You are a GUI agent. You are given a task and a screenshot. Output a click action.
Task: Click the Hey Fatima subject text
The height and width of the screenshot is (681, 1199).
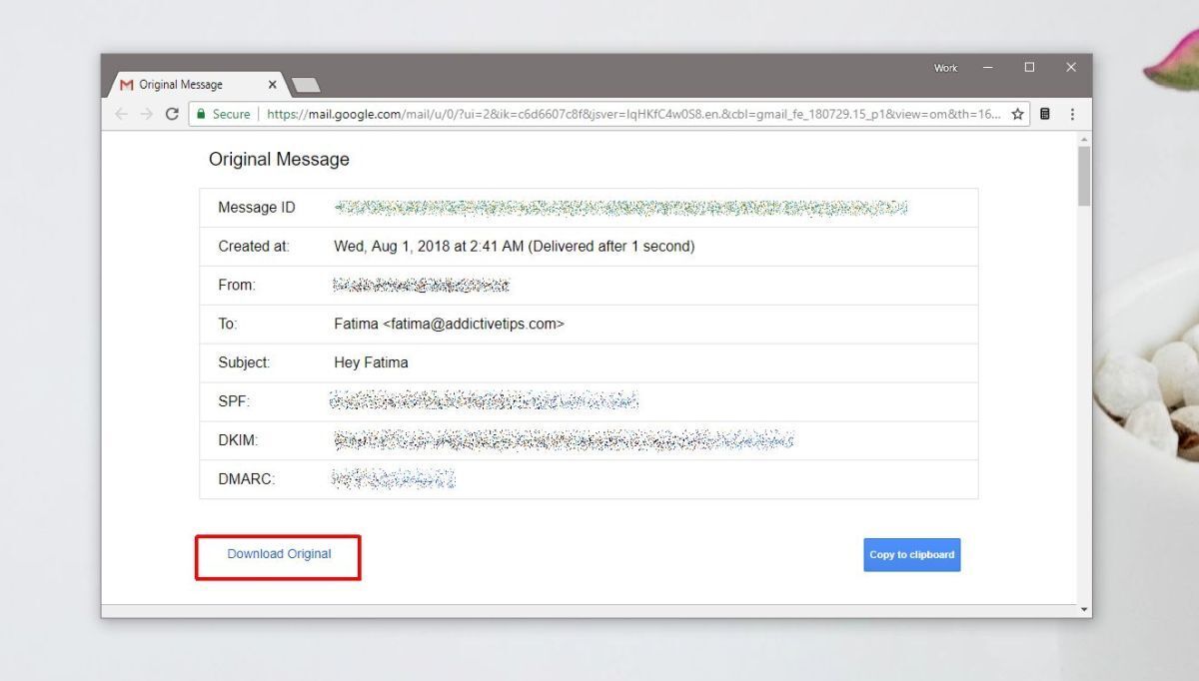[371, 362]
